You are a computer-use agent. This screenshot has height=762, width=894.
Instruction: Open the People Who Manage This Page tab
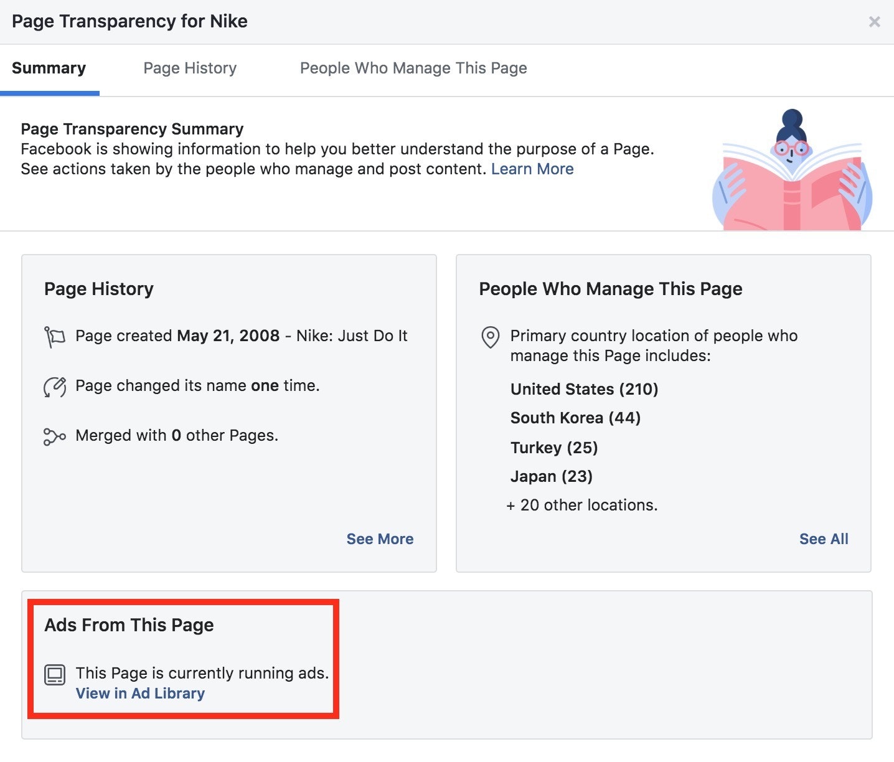coord(413,68)
